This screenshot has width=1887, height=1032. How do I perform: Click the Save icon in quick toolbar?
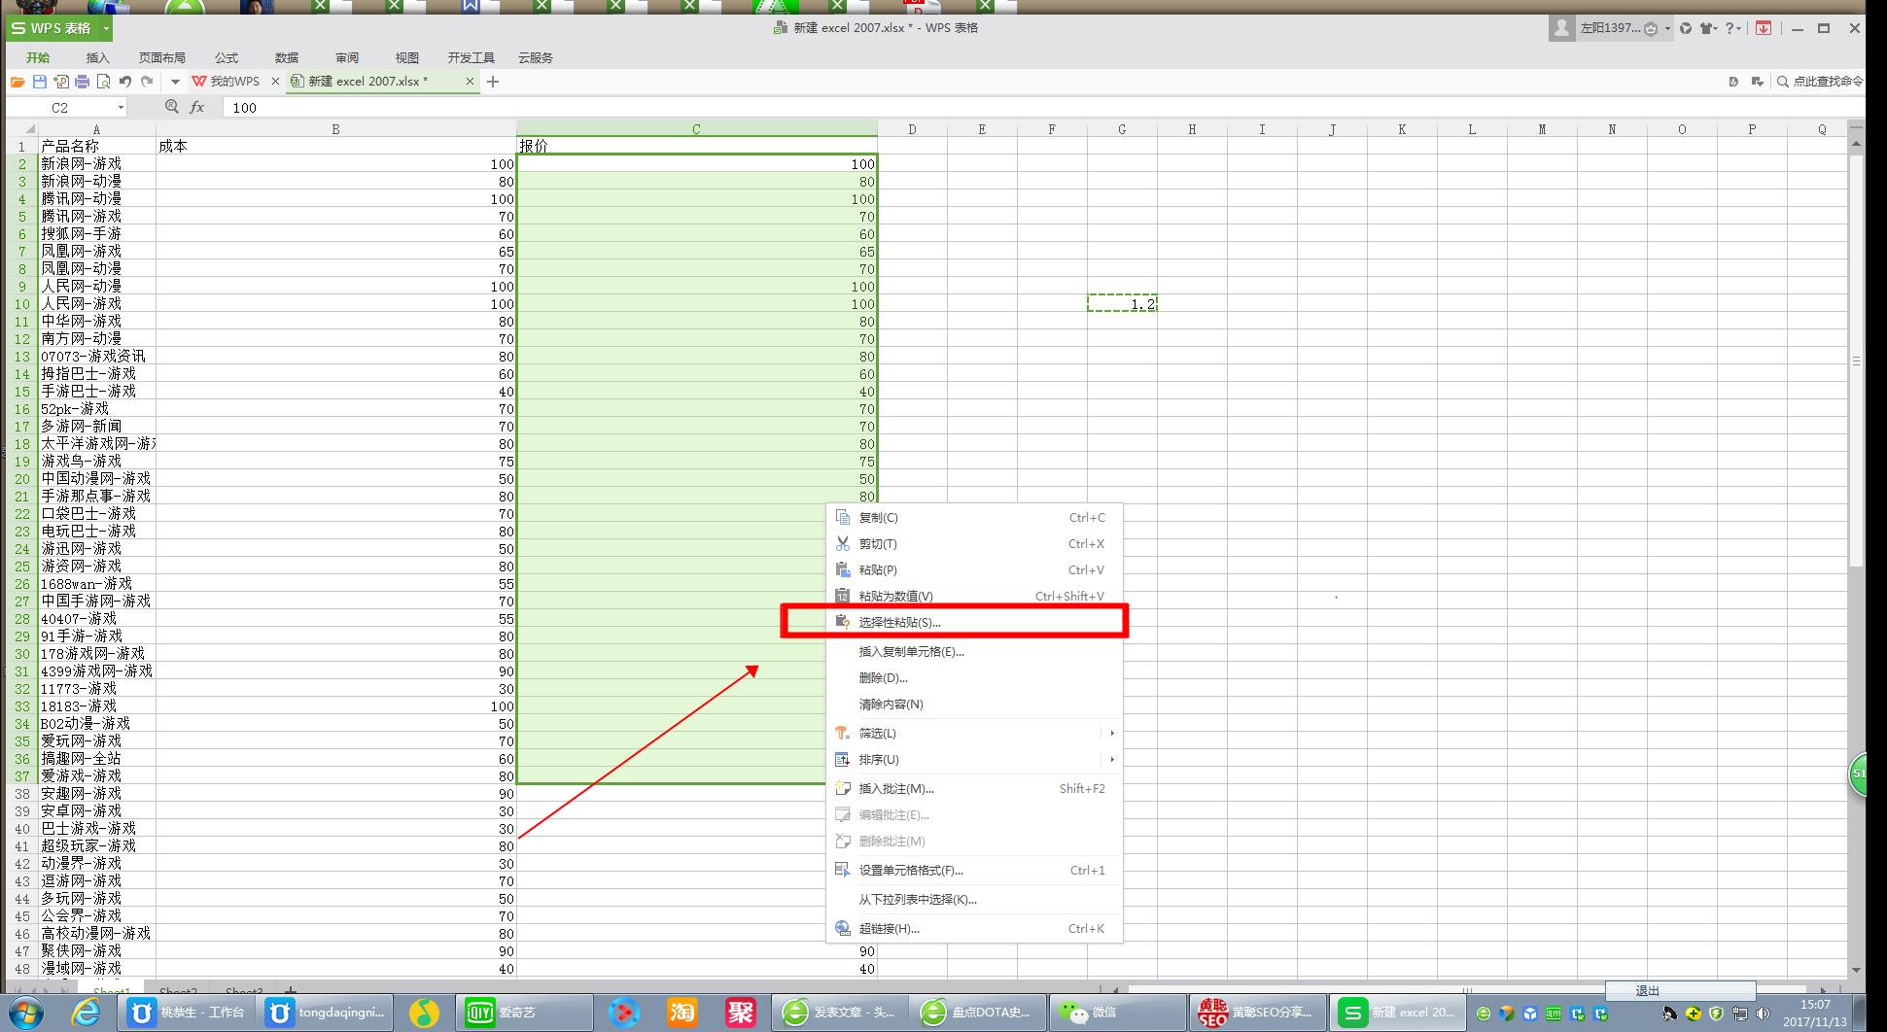tap(40, 82)
